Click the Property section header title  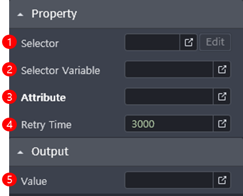pyautogui.click(x=54, y=14)
